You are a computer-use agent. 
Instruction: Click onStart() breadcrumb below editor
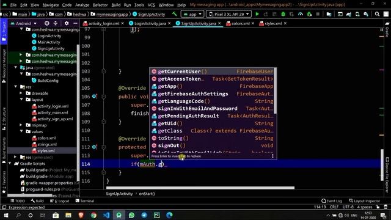tap(147, 194)
